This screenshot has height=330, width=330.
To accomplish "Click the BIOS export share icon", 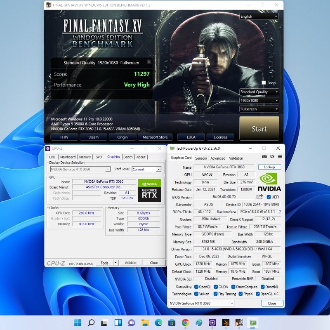I will (260, 197).
